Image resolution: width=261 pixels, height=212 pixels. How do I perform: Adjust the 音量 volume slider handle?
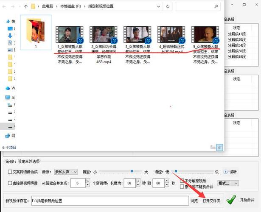coord(132,171)
